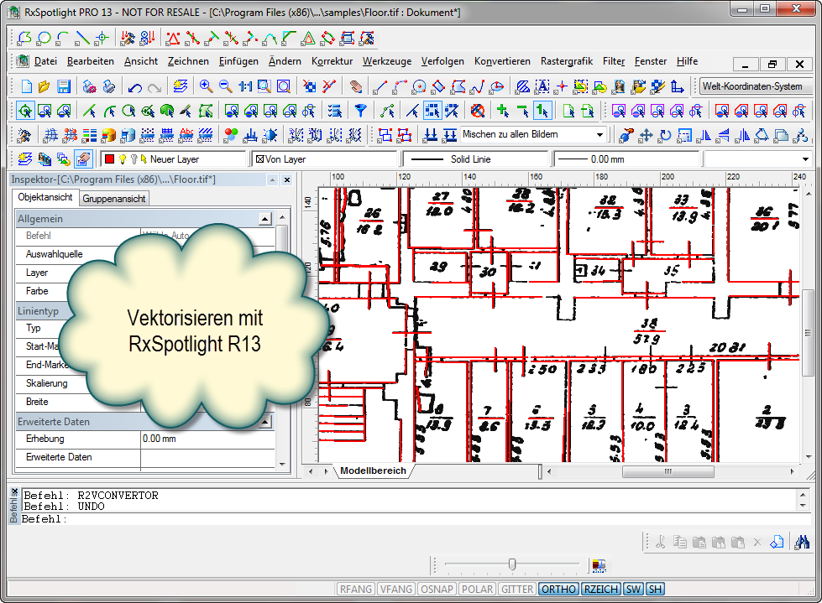The image size is (822, 603).
Task: Click the green plus add icon
Action: (502, 110)
